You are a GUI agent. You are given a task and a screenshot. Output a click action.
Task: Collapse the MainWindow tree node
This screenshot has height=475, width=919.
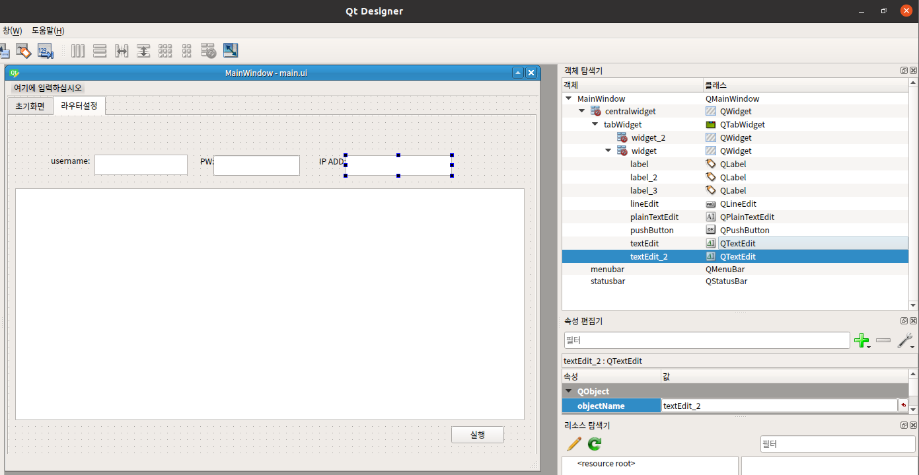pos(569,98)
